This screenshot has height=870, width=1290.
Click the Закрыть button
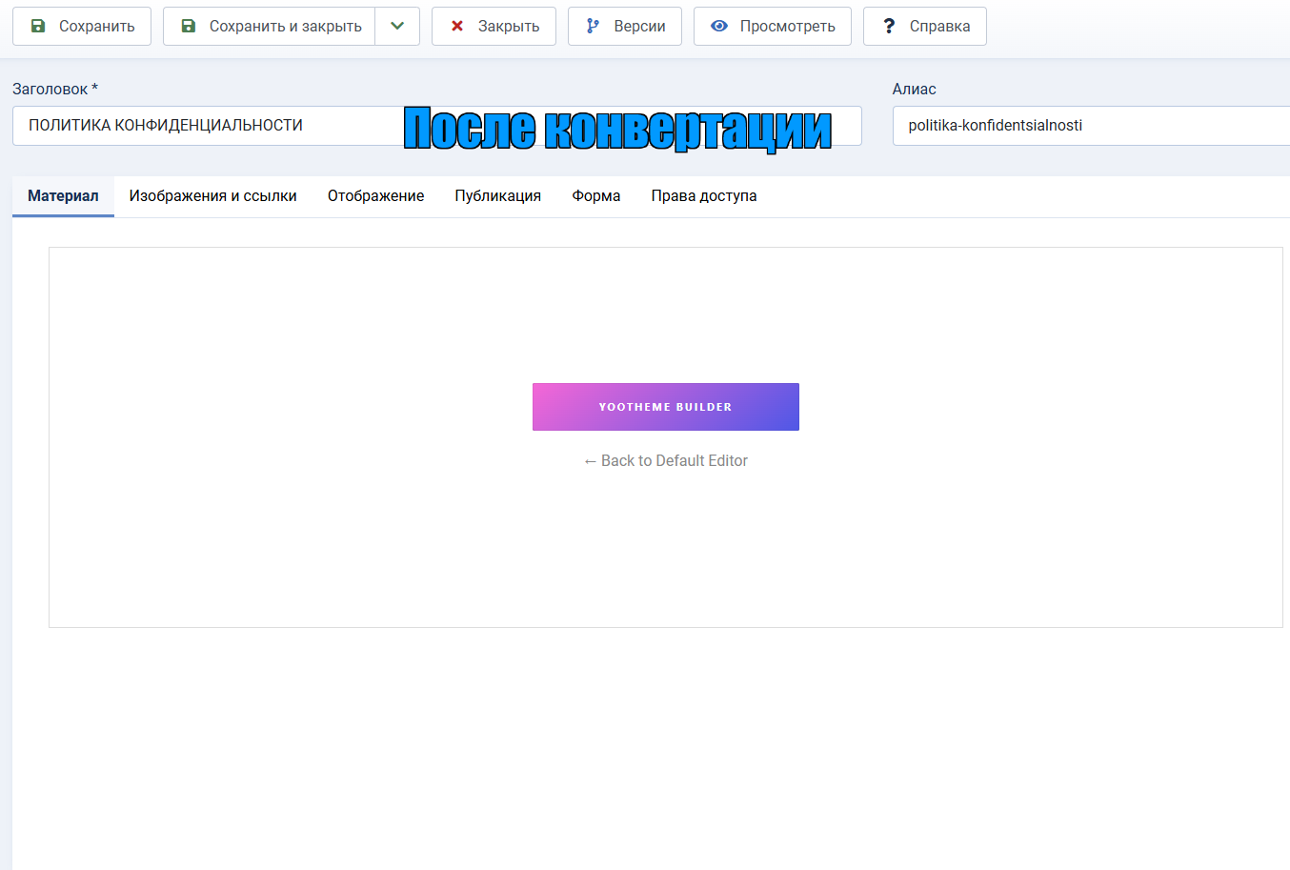tap(494, 26)
